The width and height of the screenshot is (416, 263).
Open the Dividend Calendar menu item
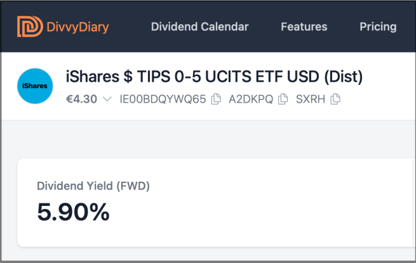click(x=199, y=27)
